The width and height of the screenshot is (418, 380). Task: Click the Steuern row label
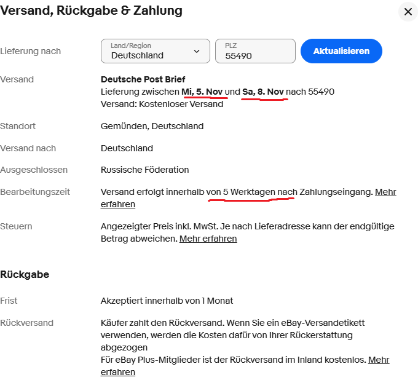[x=16, y=226]
